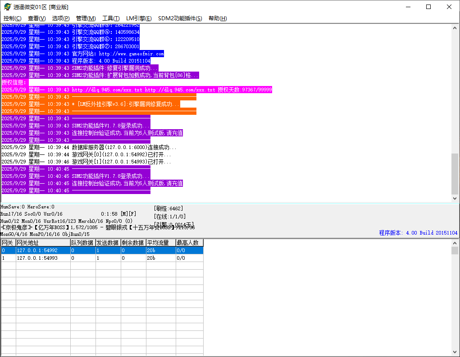Click the 平均流量 column header
The height and width of the screenshot is (357, 460).
(160, 243)
